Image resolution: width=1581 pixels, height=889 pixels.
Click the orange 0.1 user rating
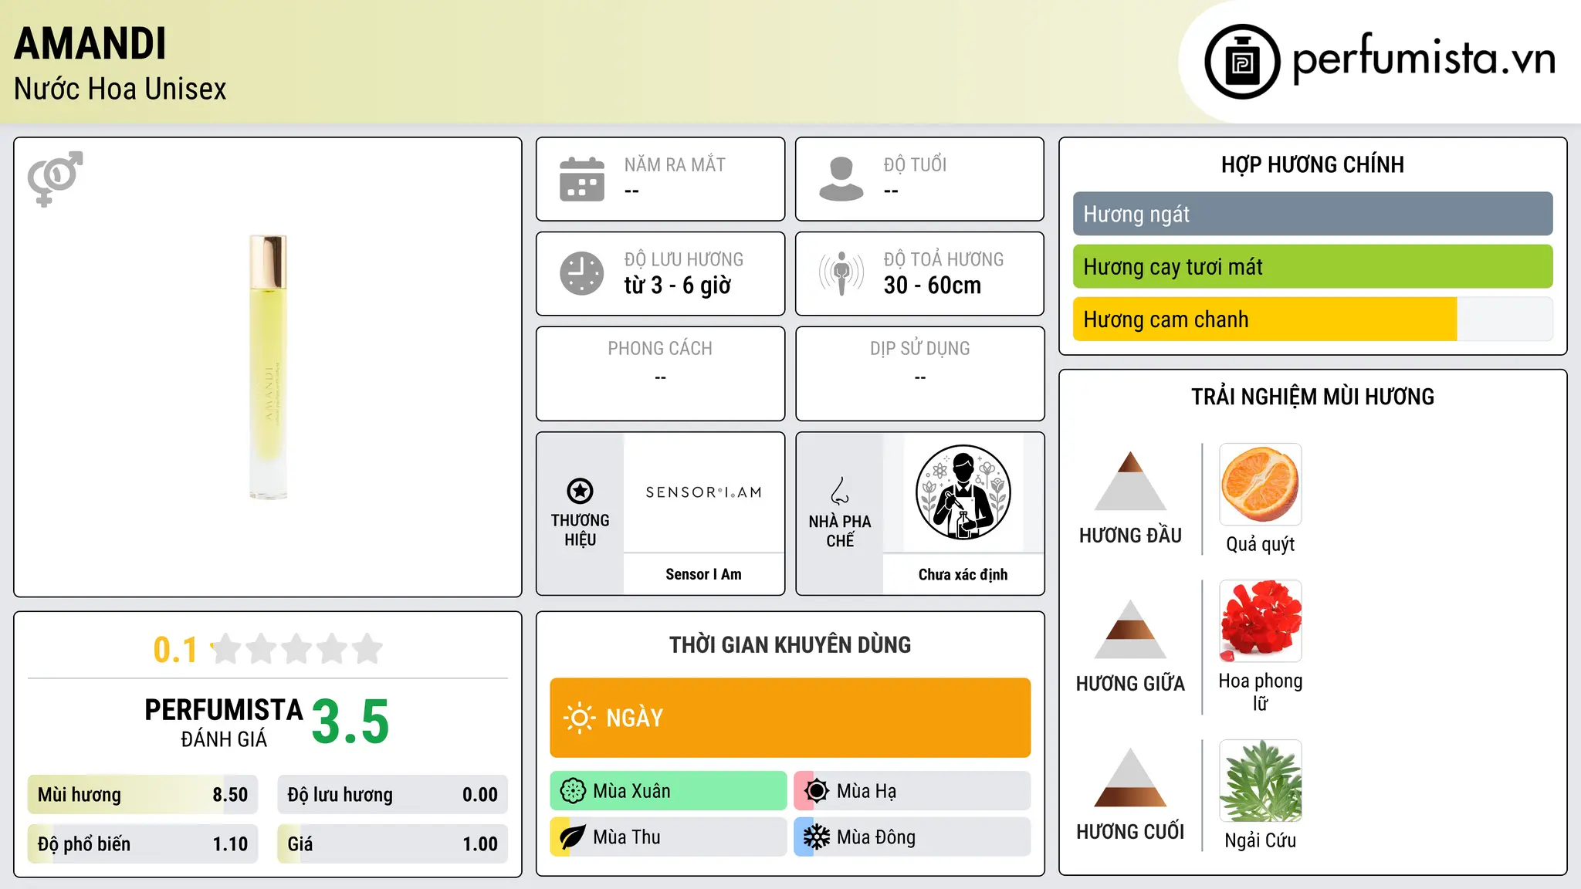(x=175, y=650)
